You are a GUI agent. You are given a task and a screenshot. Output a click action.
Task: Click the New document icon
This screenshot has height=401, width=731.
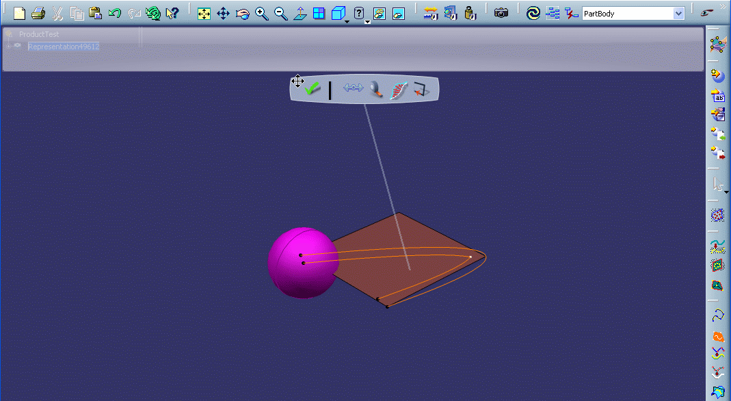click(x=19, y=13)
